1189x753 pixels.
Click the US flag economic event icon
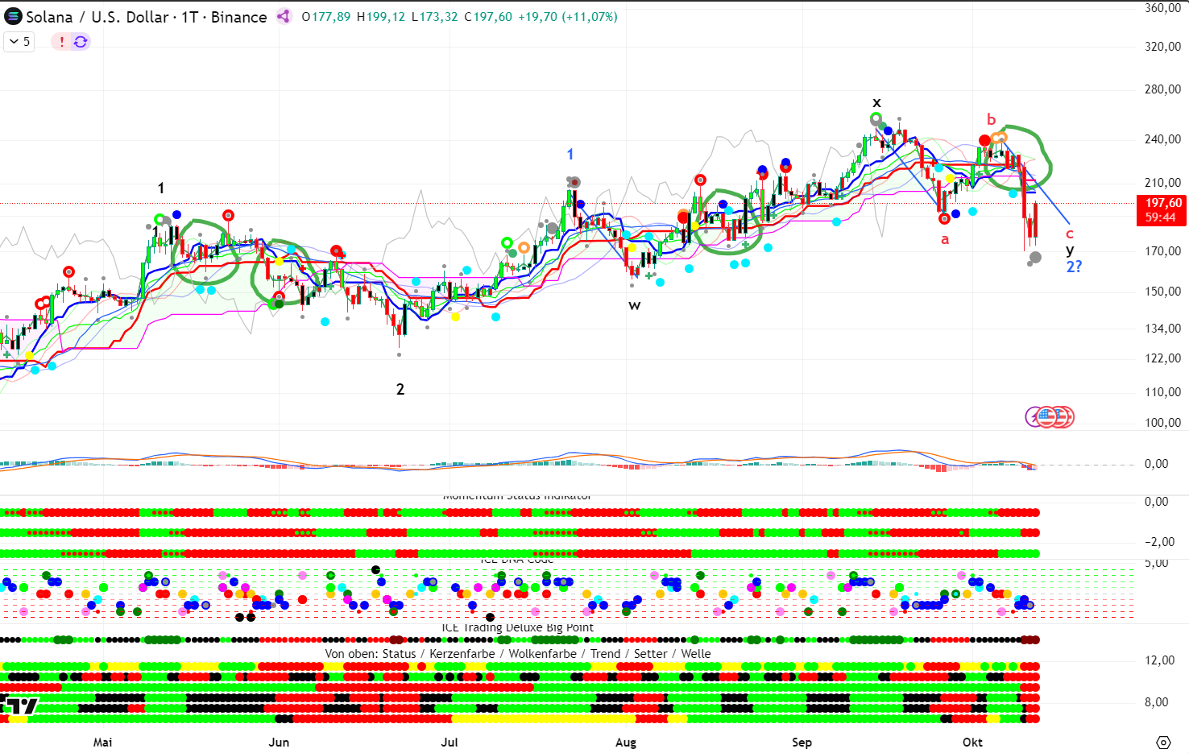pyautogui.click(x=1047, y=417)
